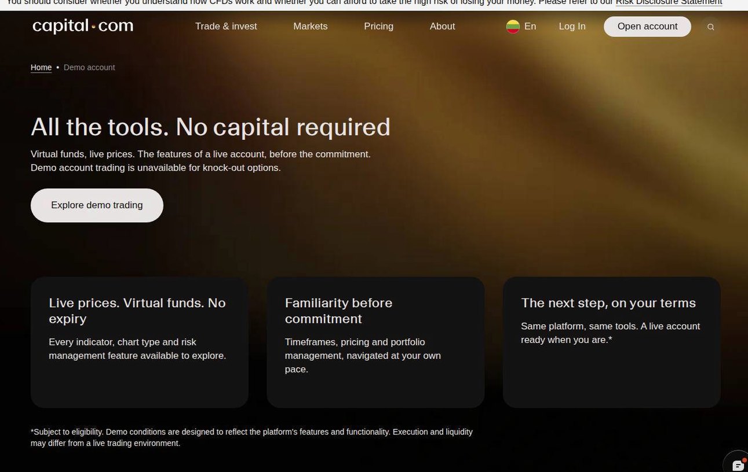
Task: Go to Home breadcrumb link
Action: click(41, 68)
